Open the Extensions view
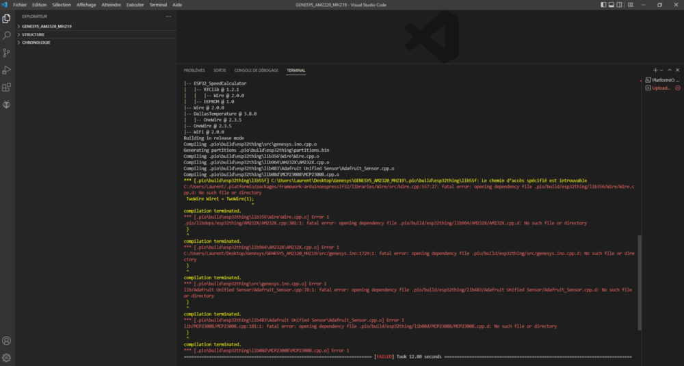 pos(7,88)
